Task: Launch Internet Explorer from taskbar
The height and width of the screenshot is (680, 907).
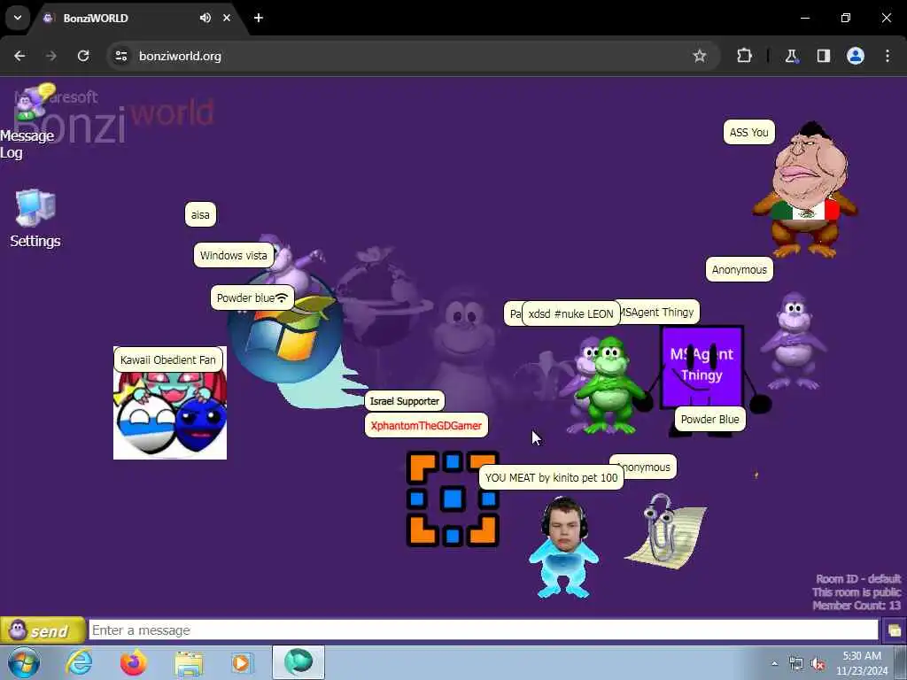Action: click(79, 663)
